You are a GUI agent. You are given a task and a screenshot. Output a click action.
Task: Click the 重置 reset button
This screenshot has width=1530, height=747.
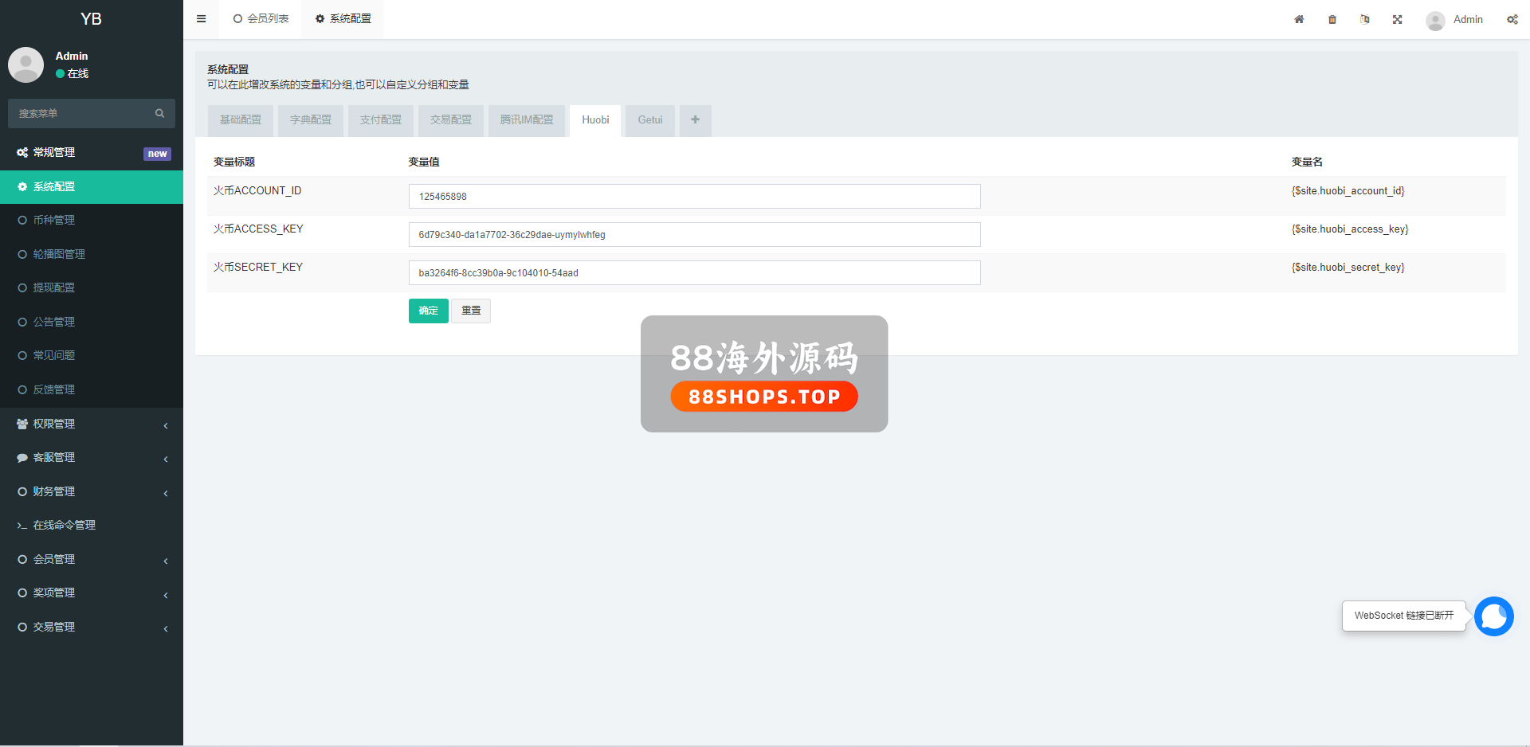point(471,311)
